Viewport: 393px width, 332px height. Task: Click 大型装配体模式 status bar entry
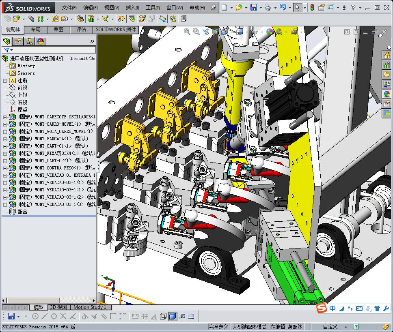pyautogui.click(x=249, y=327)
